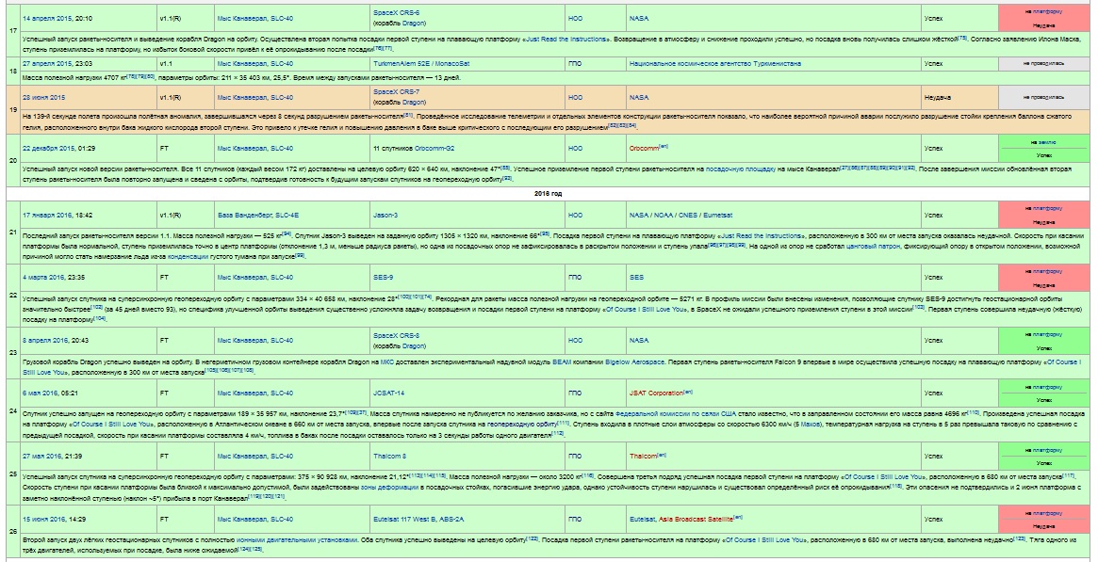Open the Just Read the Instructions link in row 21
This screenshot has width=1098, height=562.
coord(762,236)
